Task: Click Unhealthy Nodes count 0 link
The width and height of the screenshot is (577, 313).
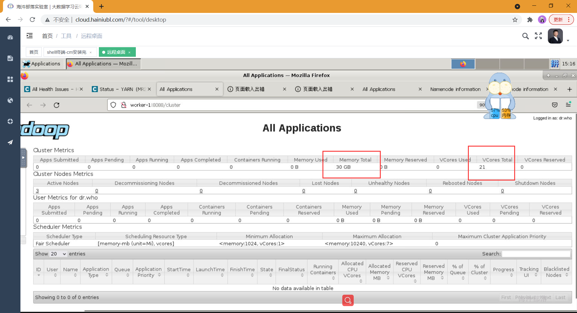Action: tap(356, 191)
